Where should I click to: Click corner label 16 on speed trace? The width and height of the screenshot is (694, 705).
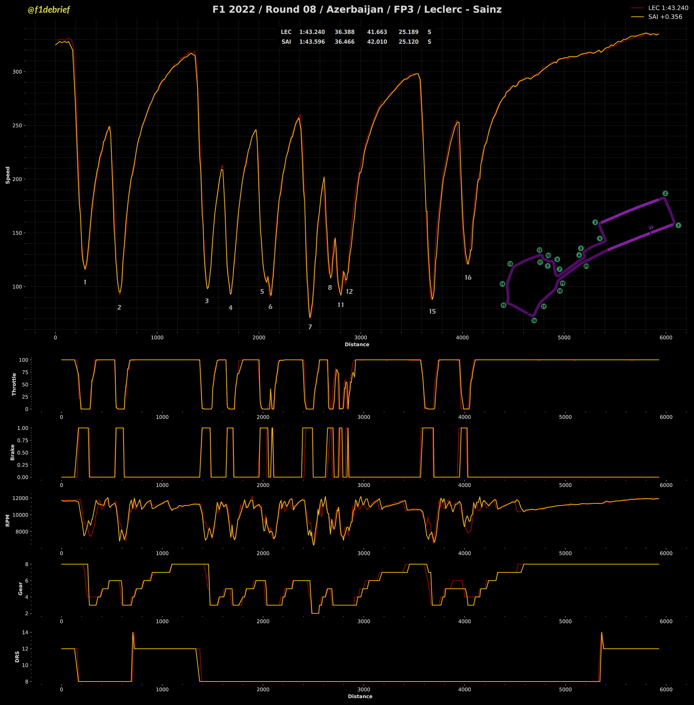(468, 278)
